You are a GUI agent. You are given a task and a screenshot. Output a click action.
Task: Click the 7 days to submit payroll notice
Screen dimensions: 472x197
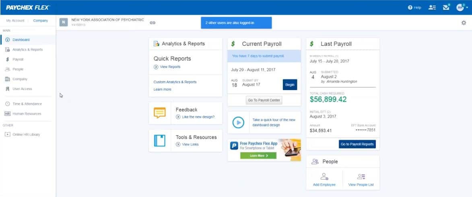pyautogui.click(x=264, y=56)
